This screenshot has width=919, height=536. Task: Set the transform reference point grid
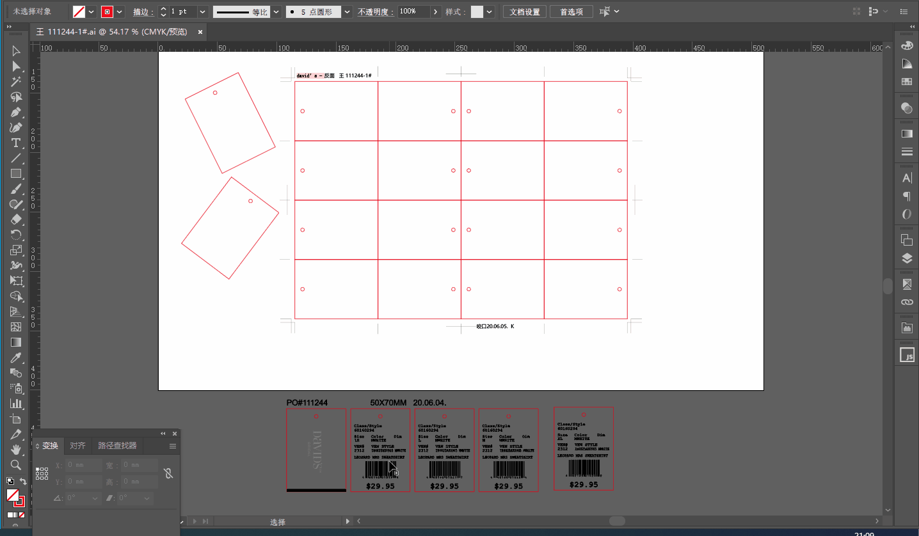click(x=42, y=473)
